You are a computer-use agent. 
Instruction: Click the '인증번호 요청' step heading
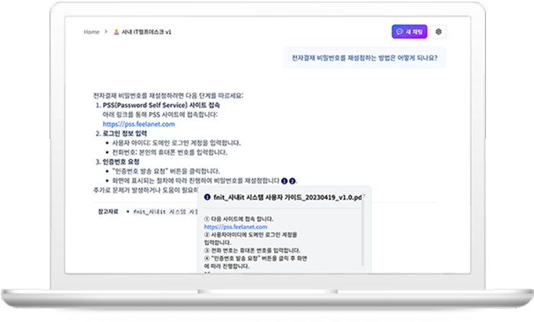(x=124, y=161)
